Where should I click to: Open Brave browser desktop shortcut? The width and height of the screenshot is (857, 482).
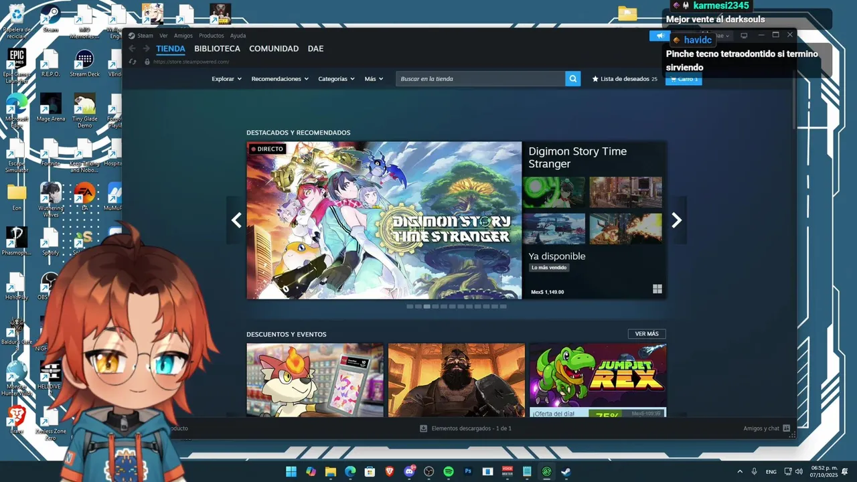(17, 420)
